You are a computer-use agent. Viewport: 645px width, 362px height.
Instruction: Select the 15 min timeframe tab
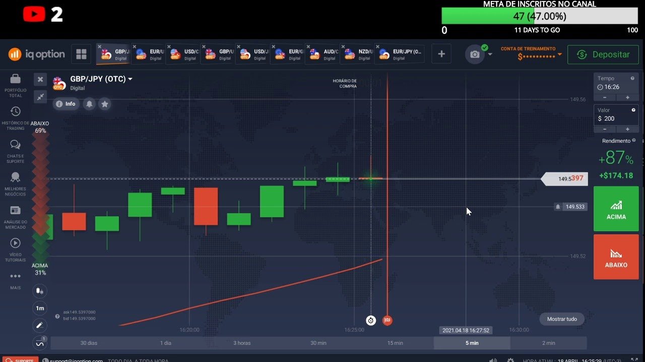point(395,343)
